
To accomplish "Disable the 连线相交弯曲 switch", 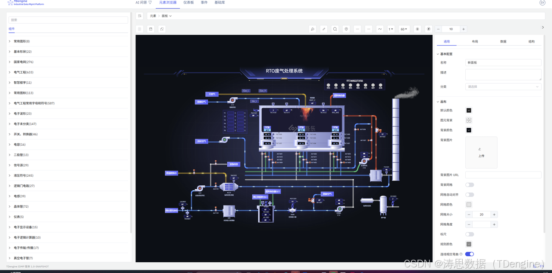I will [470, 255].
